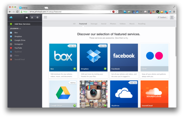Switch to the Photos tab
Image resolution: width=184 pixels, height=118 pixels.
[x=113, y=24]
